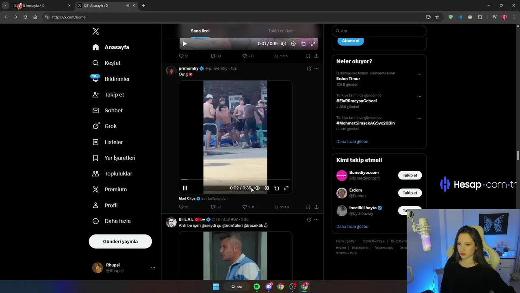520x293 pixels.
Task: View primemky post 210 B analytics
Action: tap(282, 207)
